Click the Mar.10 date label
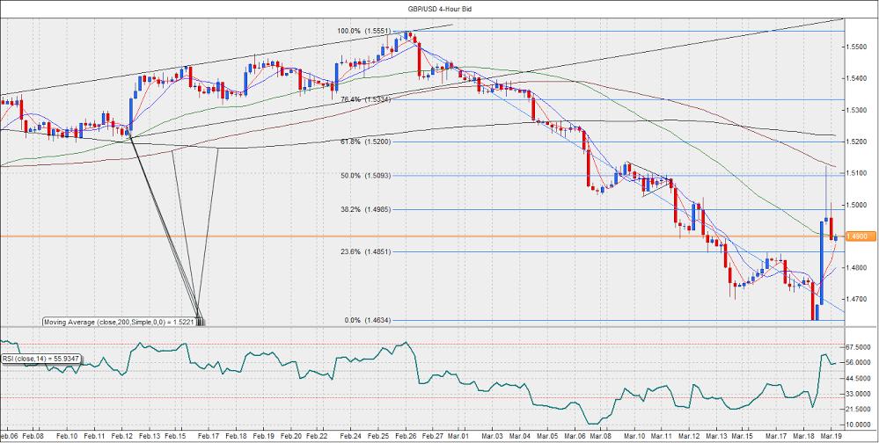This screenshot has width=879, height=443. 635,435
